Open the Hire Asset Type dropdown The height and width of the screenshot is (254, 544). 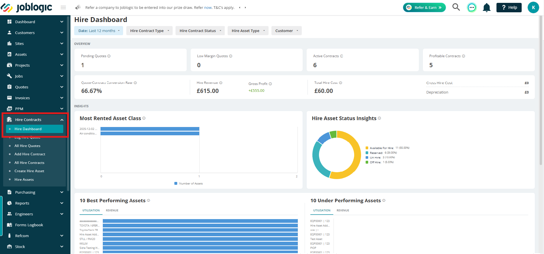(x=248, y=31)
